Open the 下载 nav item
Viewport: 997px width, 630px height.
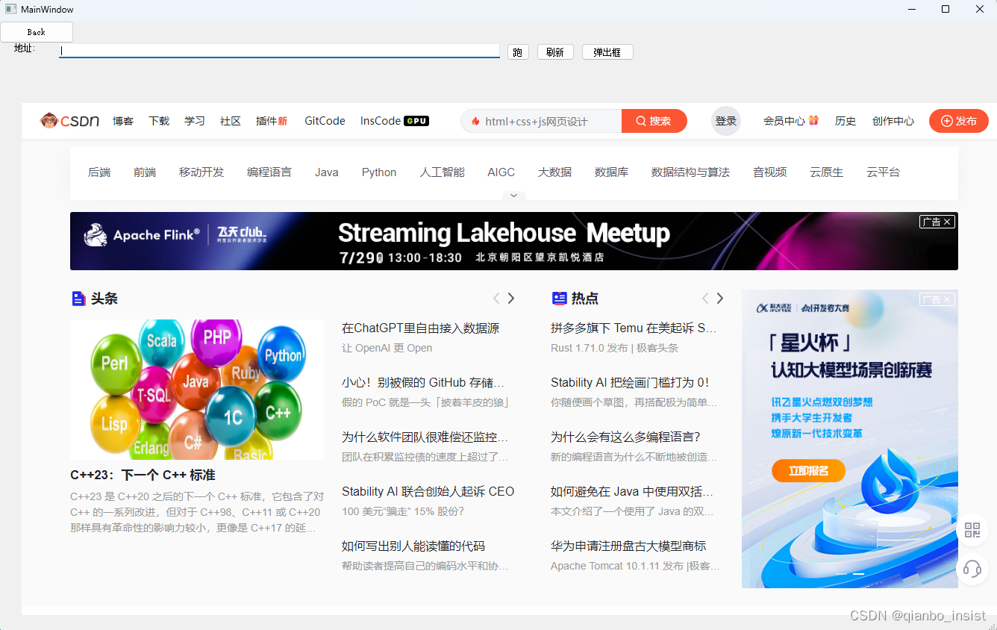click(x=159, y=121)
